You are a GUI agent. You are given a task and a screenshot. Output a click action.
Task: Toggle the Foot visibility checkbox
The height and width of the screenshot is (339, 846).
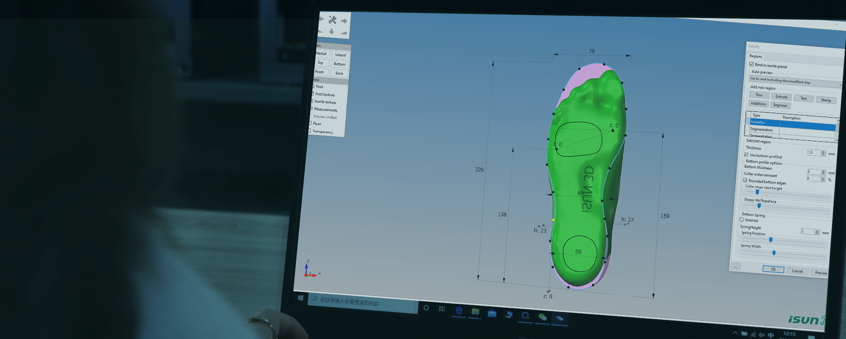click(x=313, y=86)
